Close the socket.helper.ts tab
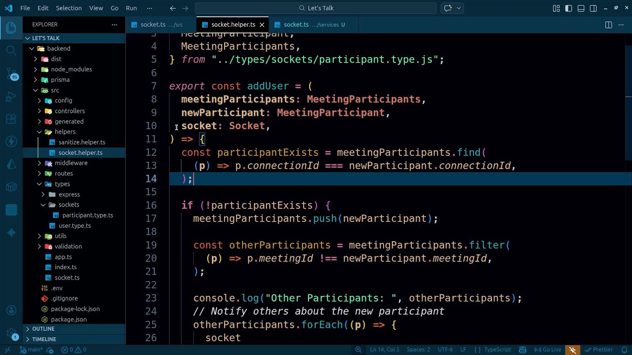The image size is (632, 355). coord(262,25)
